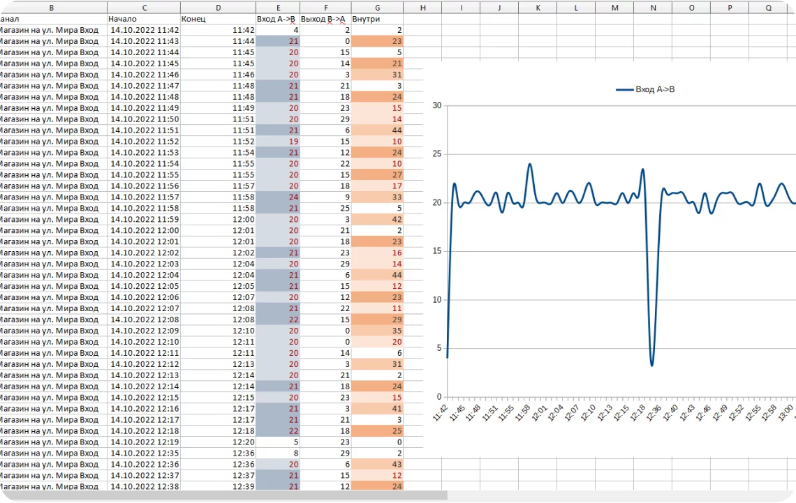Click the chart x-axis label 11:42
The width and height of the screenshot is (796, 503).
(440, 413)
